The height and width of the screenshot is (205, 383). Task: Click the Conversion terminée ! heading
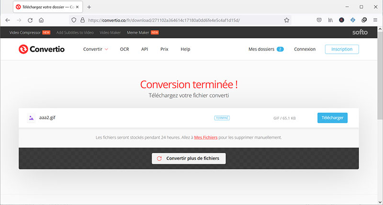pyautogui.click(x=189, y=85)
